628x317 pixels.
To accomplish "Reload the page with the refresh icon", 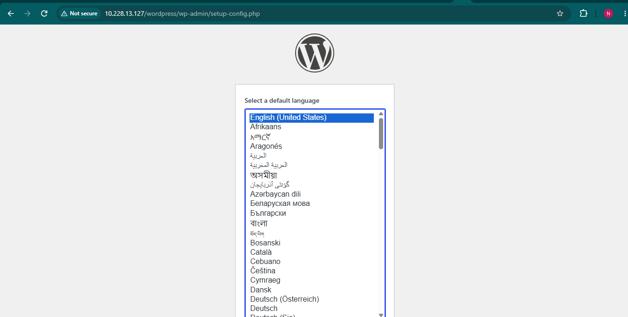I will pos(44,13).
